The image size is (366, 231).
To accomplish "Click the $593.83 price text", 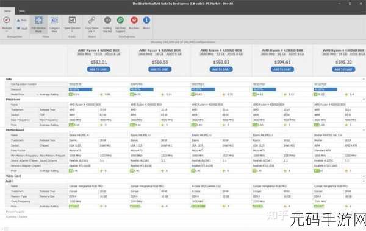I will tap(221, 62).
